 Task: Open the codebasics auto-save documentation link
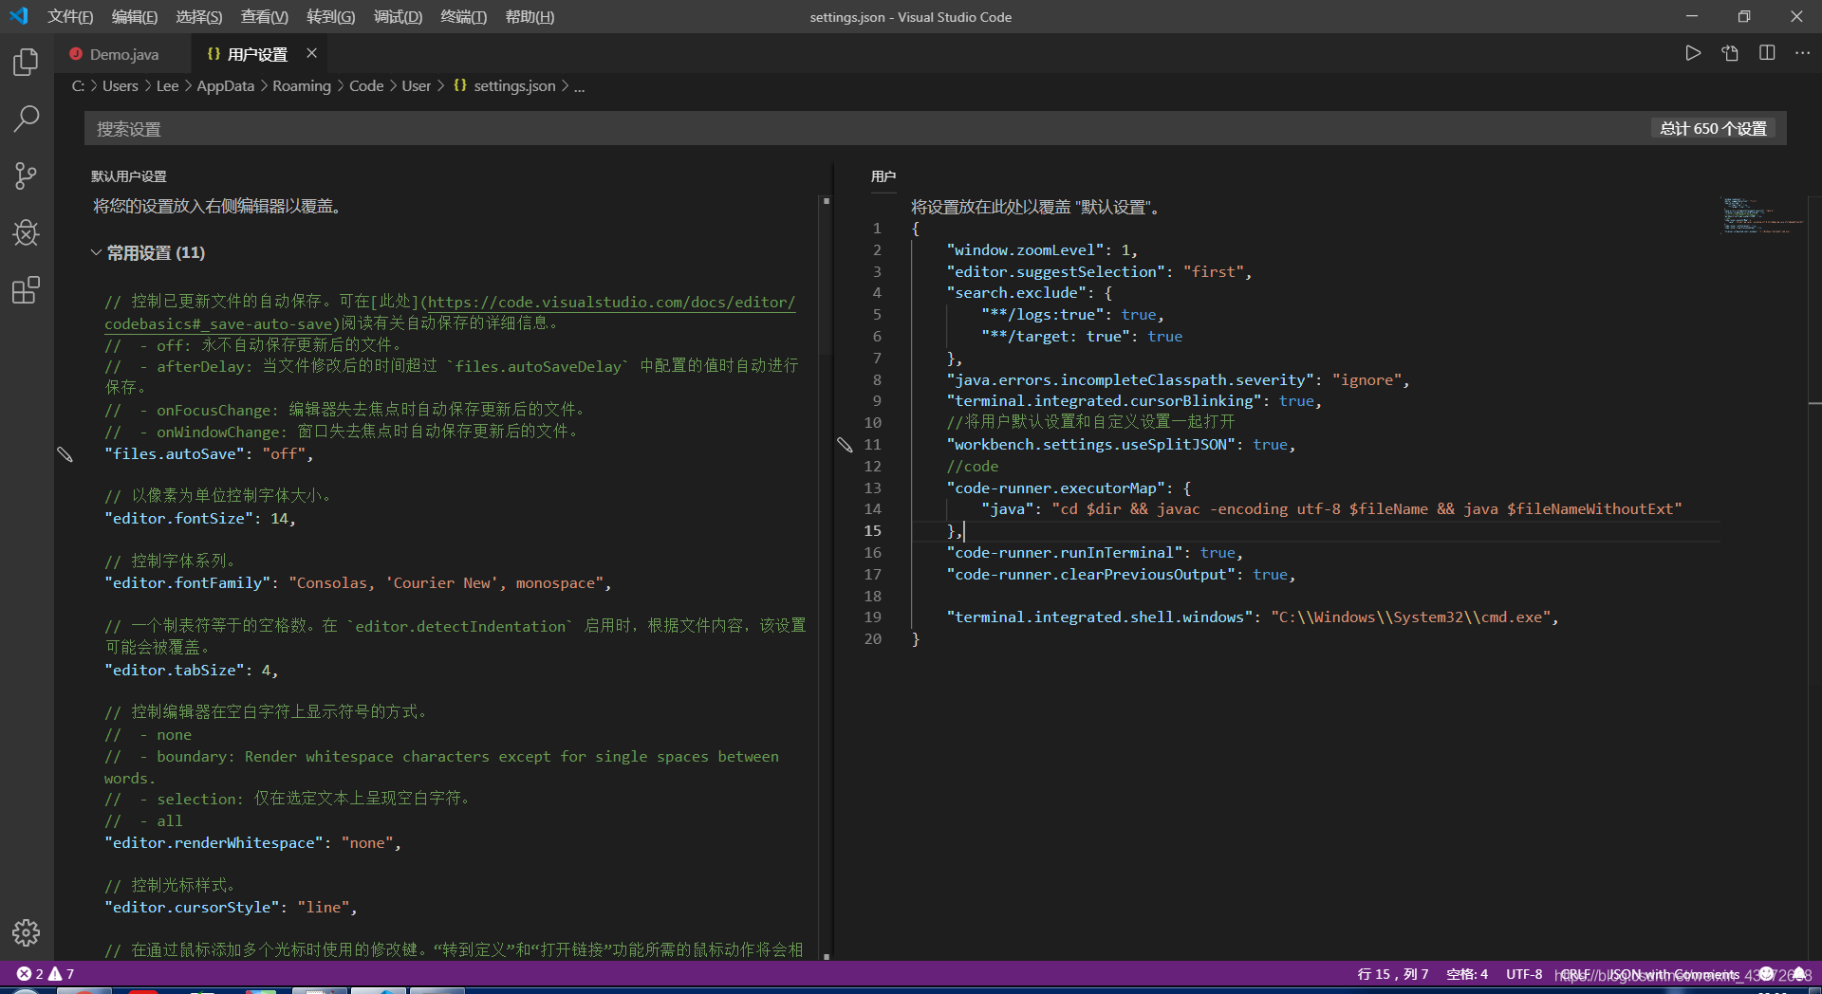coord(450,312)
